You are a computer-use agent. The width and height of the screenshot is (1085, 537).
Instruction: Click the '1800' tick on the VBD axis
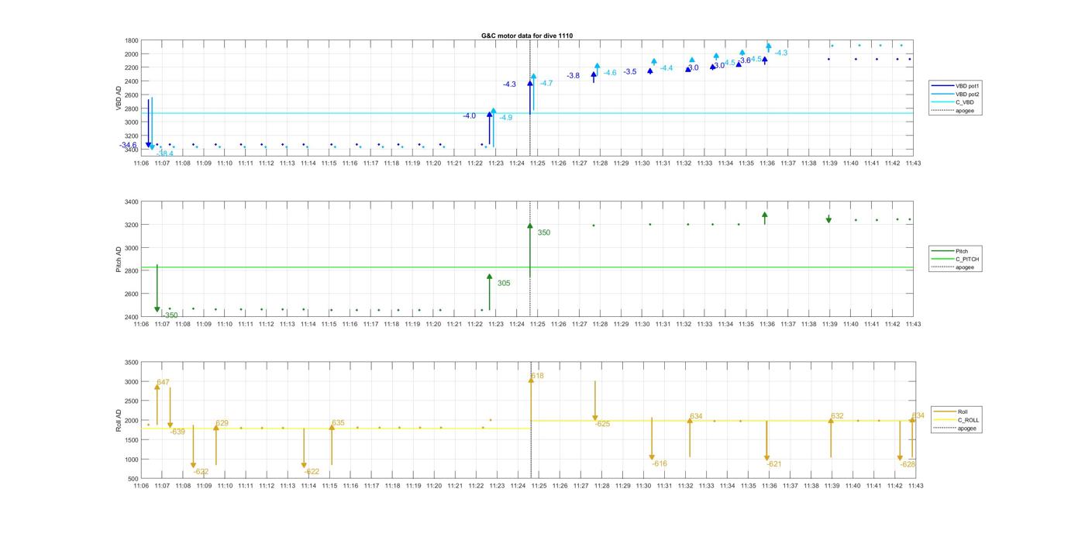132,40
